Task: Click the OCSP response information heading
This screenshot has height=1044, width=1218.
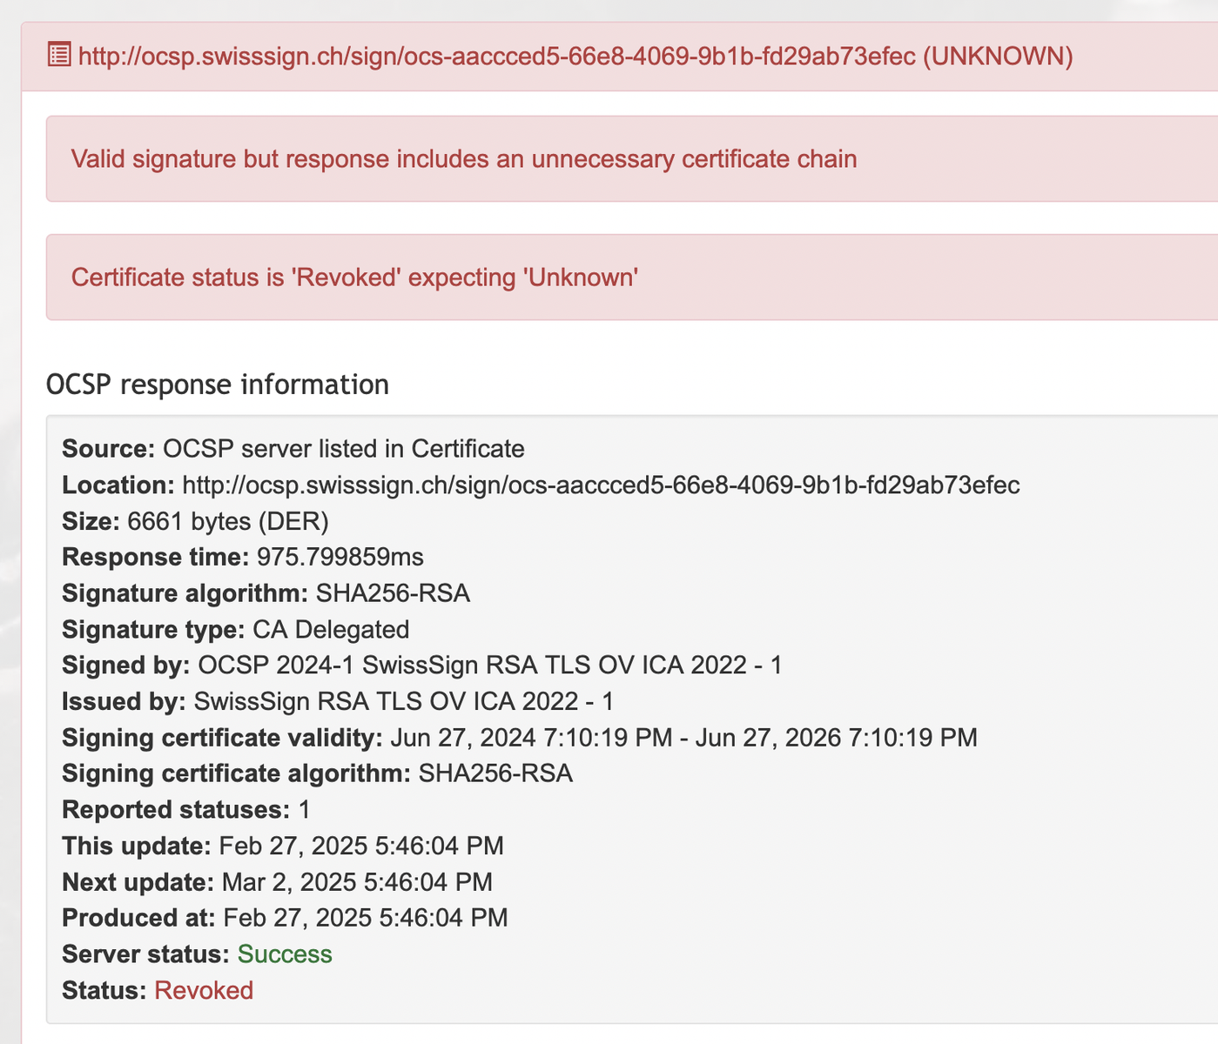Action: [x=218, y=385]
